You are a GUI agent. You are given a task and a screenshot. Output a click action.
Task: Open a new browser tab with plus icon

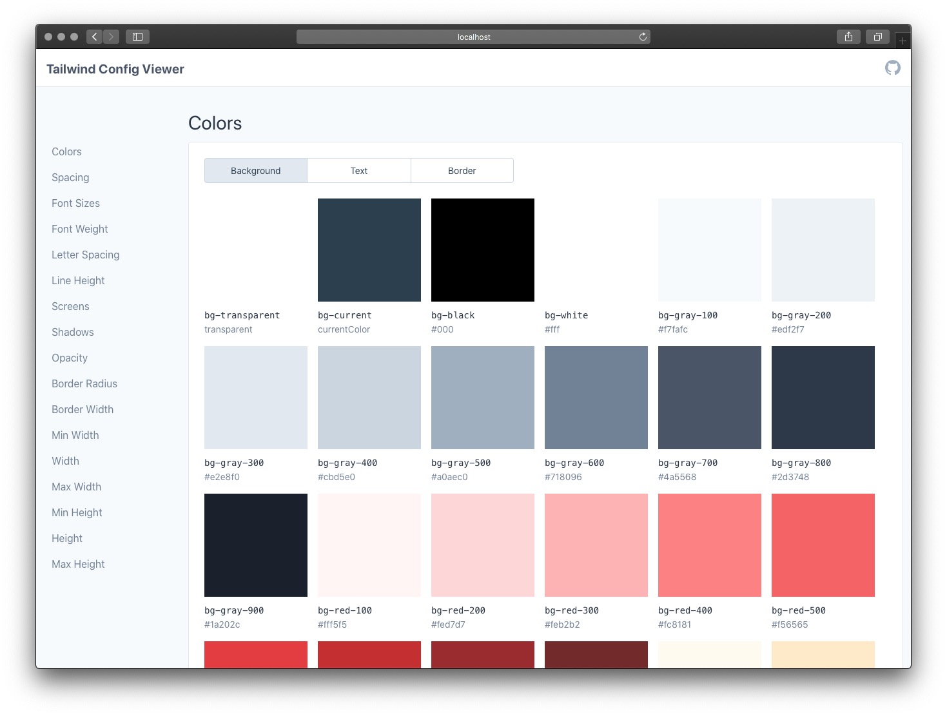(x=903, y=40)
